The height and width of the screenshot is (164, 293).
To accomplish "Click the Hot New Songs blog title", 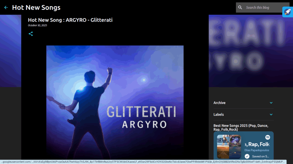I will (36, 8).
